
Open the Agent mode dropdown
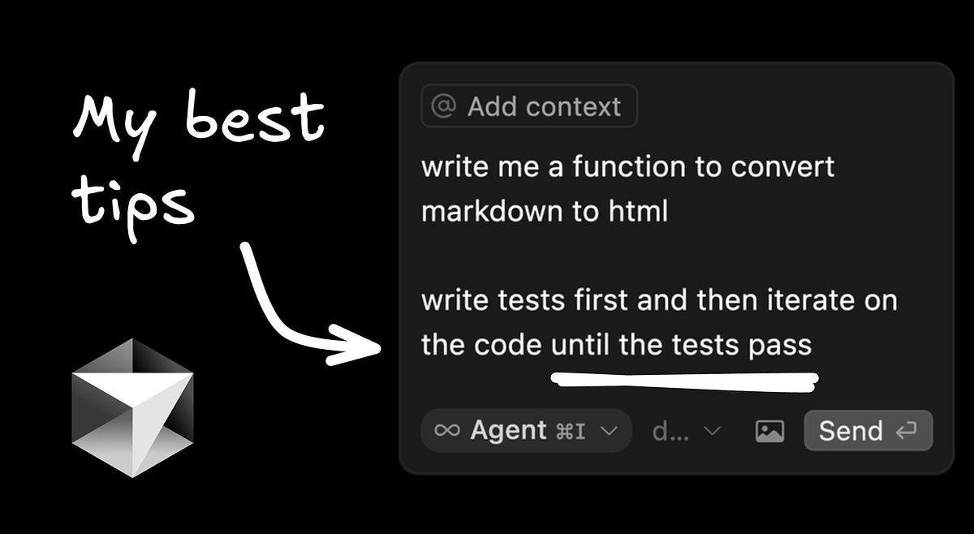pos(526,430)
